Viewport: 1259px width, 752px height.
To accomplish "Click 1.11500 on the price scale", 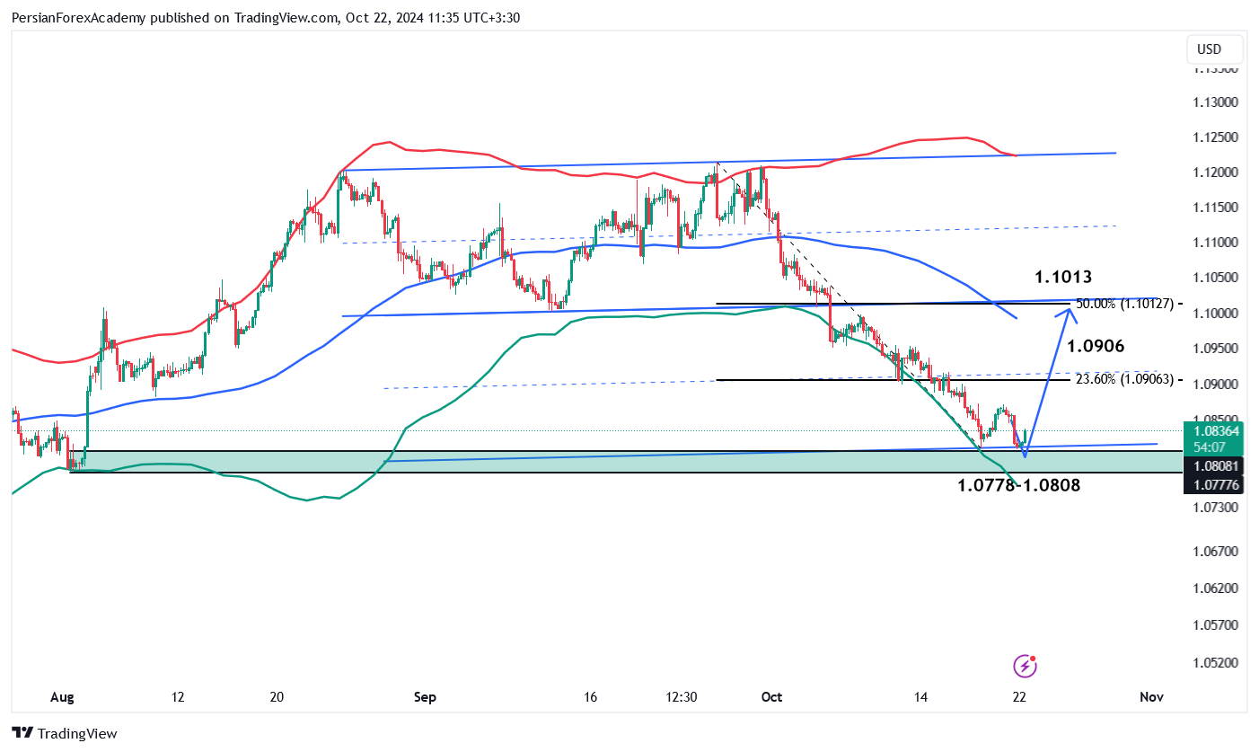I will [x=1217, y=208].
